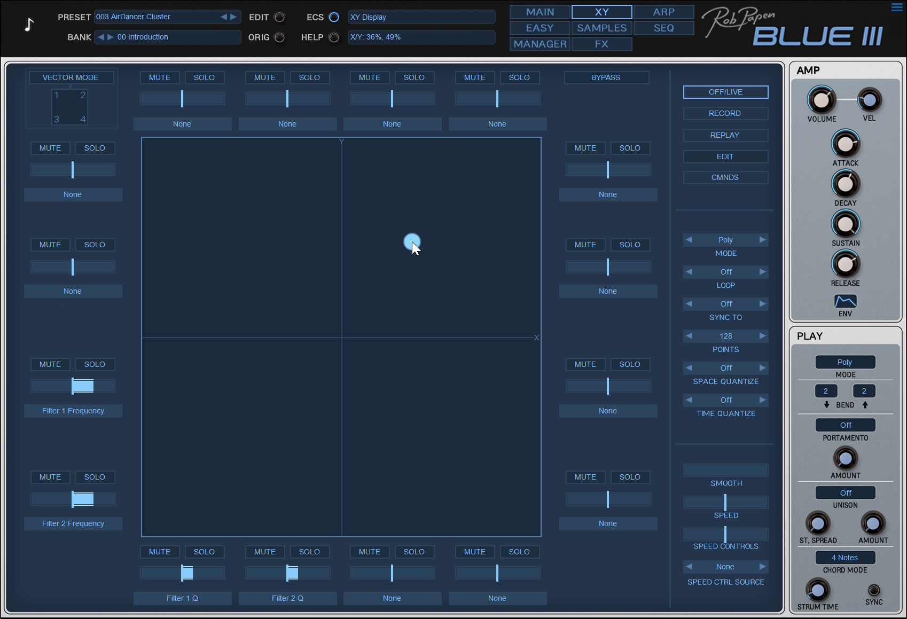Switch to the MAIN tab

click(x=540, y=12)
